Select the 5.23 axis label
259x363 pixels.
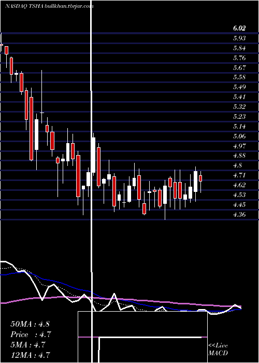(239, 117)
